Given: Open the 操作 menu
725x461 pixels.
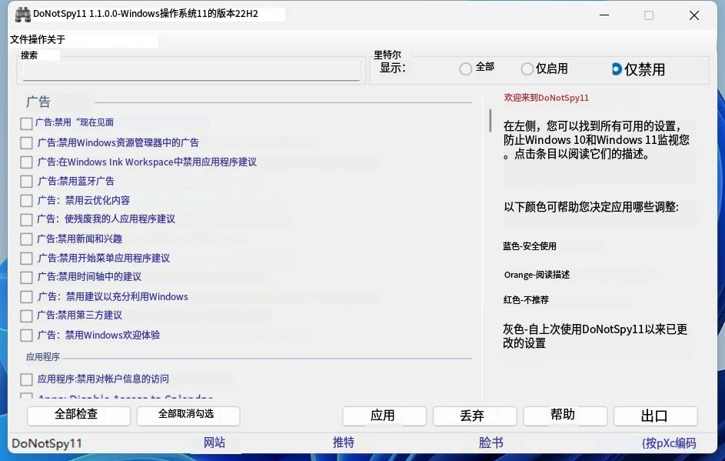Looking at the screenshot, I should (38, 40).
